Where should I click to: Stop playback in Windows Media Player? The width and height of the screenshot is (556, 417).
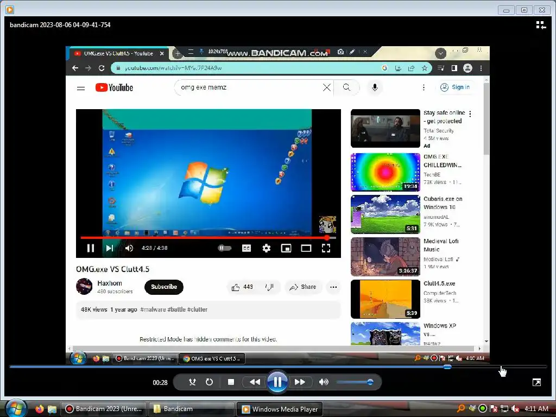coord(231,382)
